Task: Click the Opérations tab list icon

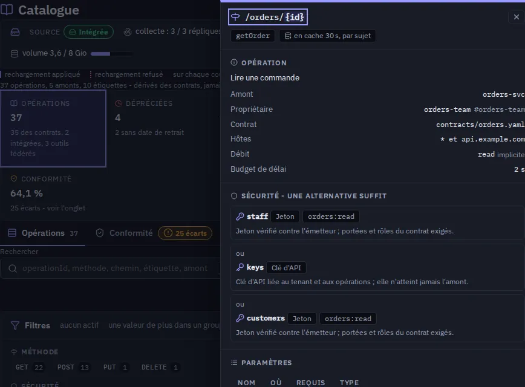Action: coord(12,233)
